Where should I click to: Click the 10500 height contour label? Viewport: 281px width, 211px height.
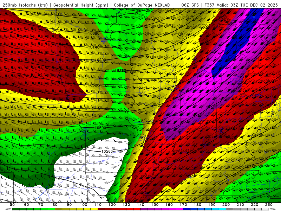[x=100, y=128]
